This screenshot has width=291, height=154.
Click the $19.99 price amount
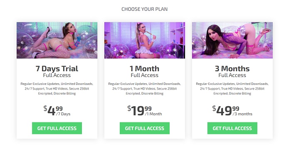coord(140,110)
